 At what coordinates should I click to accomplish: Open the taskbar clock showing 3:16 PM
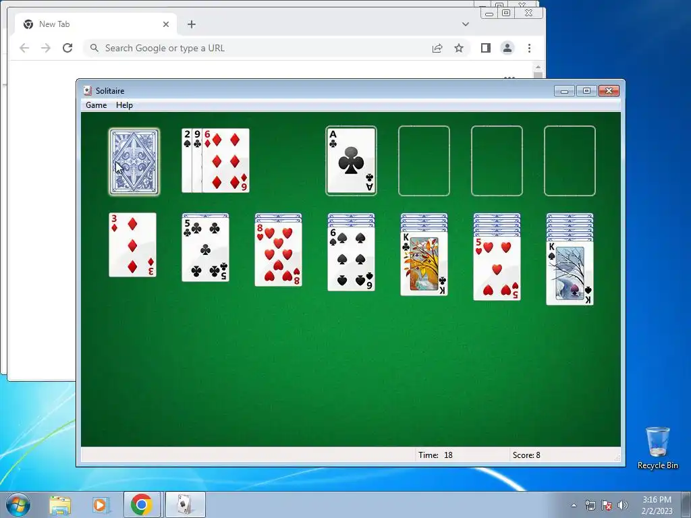coord(657,505)
